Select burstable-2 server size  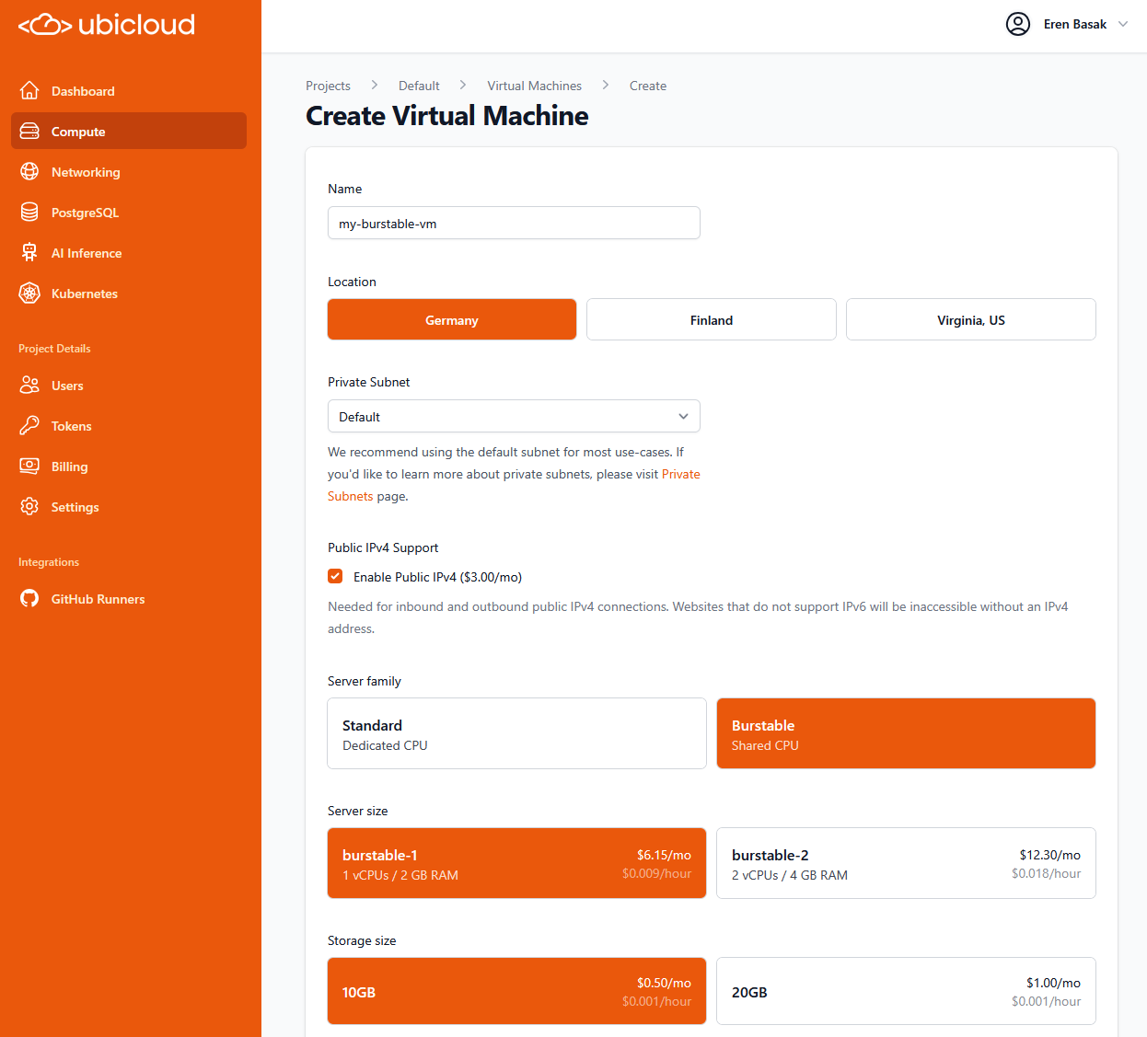906,863
